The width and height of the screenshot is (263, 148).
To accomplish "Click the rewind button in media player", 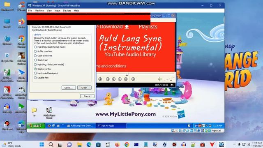I will (113, 79).
